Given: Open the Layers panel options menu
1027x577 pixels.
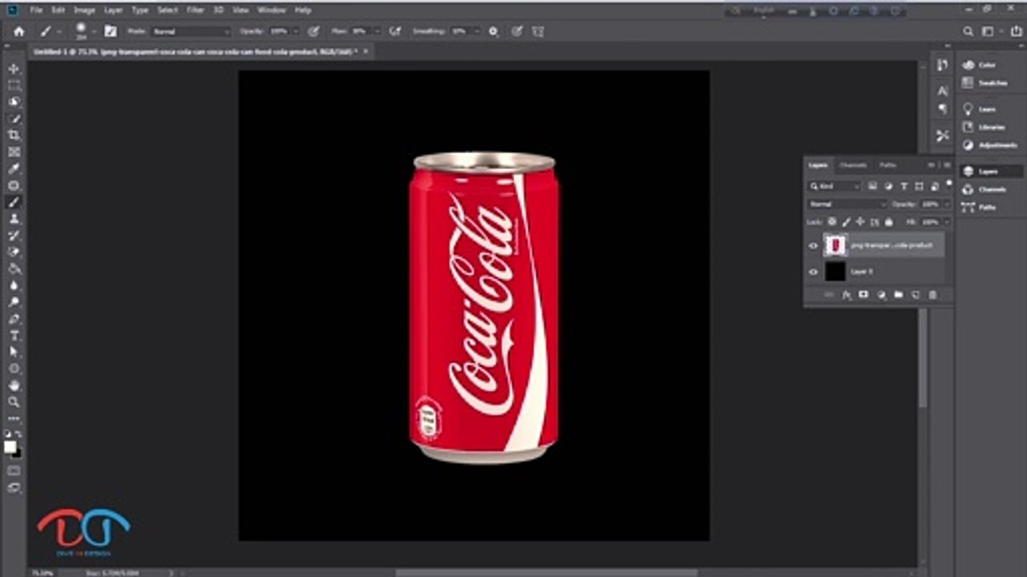Looking at the screenshot, I should [948, 165].
